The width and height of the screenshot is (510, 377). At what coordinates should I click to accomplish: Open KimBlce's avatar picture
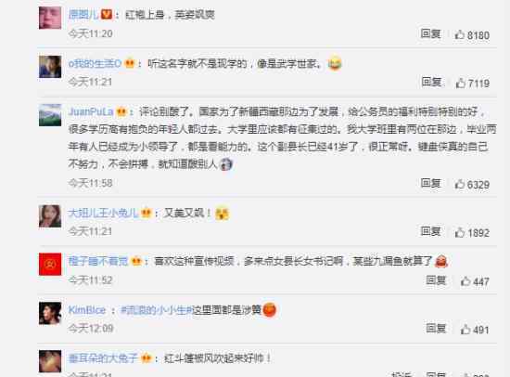click(50, 313)
